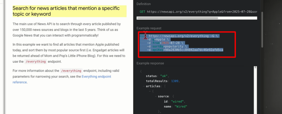Click the totalResults value 1309
This screenshot has width=282, height=114.
175,81
